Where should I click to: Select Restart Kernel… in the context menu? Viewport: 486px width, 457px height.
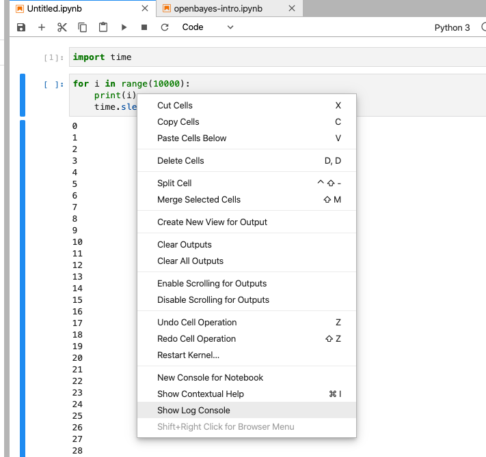point(188,355)
